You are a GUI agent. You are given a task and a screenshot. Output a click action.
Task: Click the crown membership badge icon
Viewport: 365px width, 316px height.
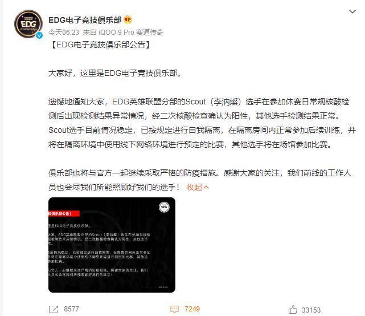coord(128,20)
